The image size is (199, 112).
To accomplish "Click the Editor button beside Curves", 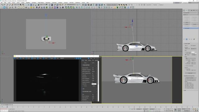I will [x=94, y=86].
